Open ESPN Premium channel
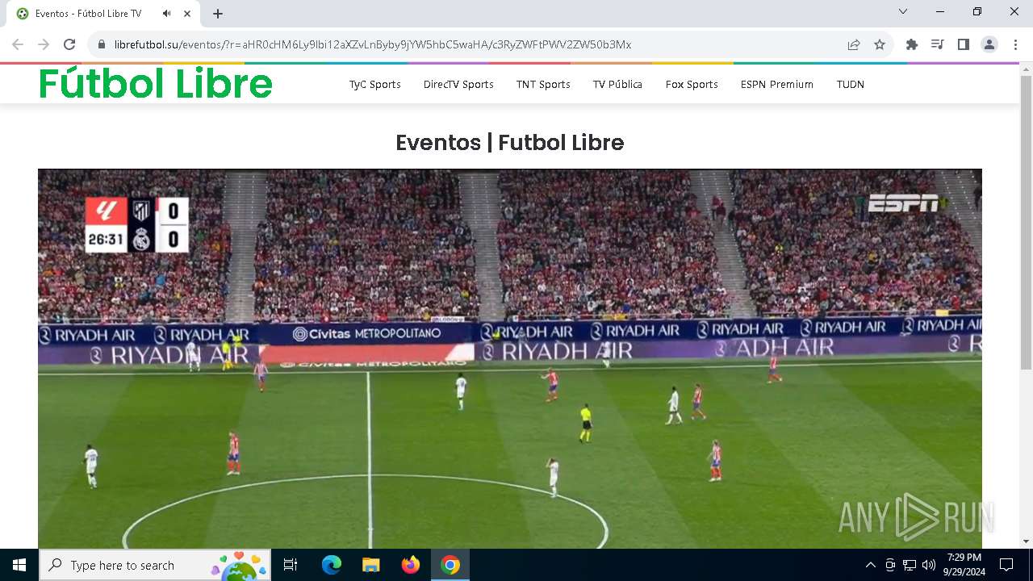The image size is (1033, 581). coord(777,84)
